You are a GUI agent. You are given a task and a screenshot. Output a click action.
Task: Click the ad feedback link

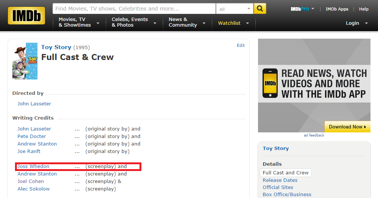click(314, 135)
